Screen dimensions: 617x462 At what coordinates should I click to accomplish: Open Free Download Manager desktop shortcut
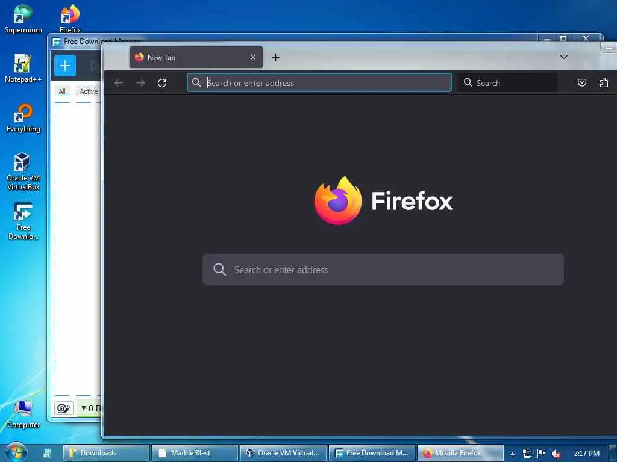click(x=23, y=220)
